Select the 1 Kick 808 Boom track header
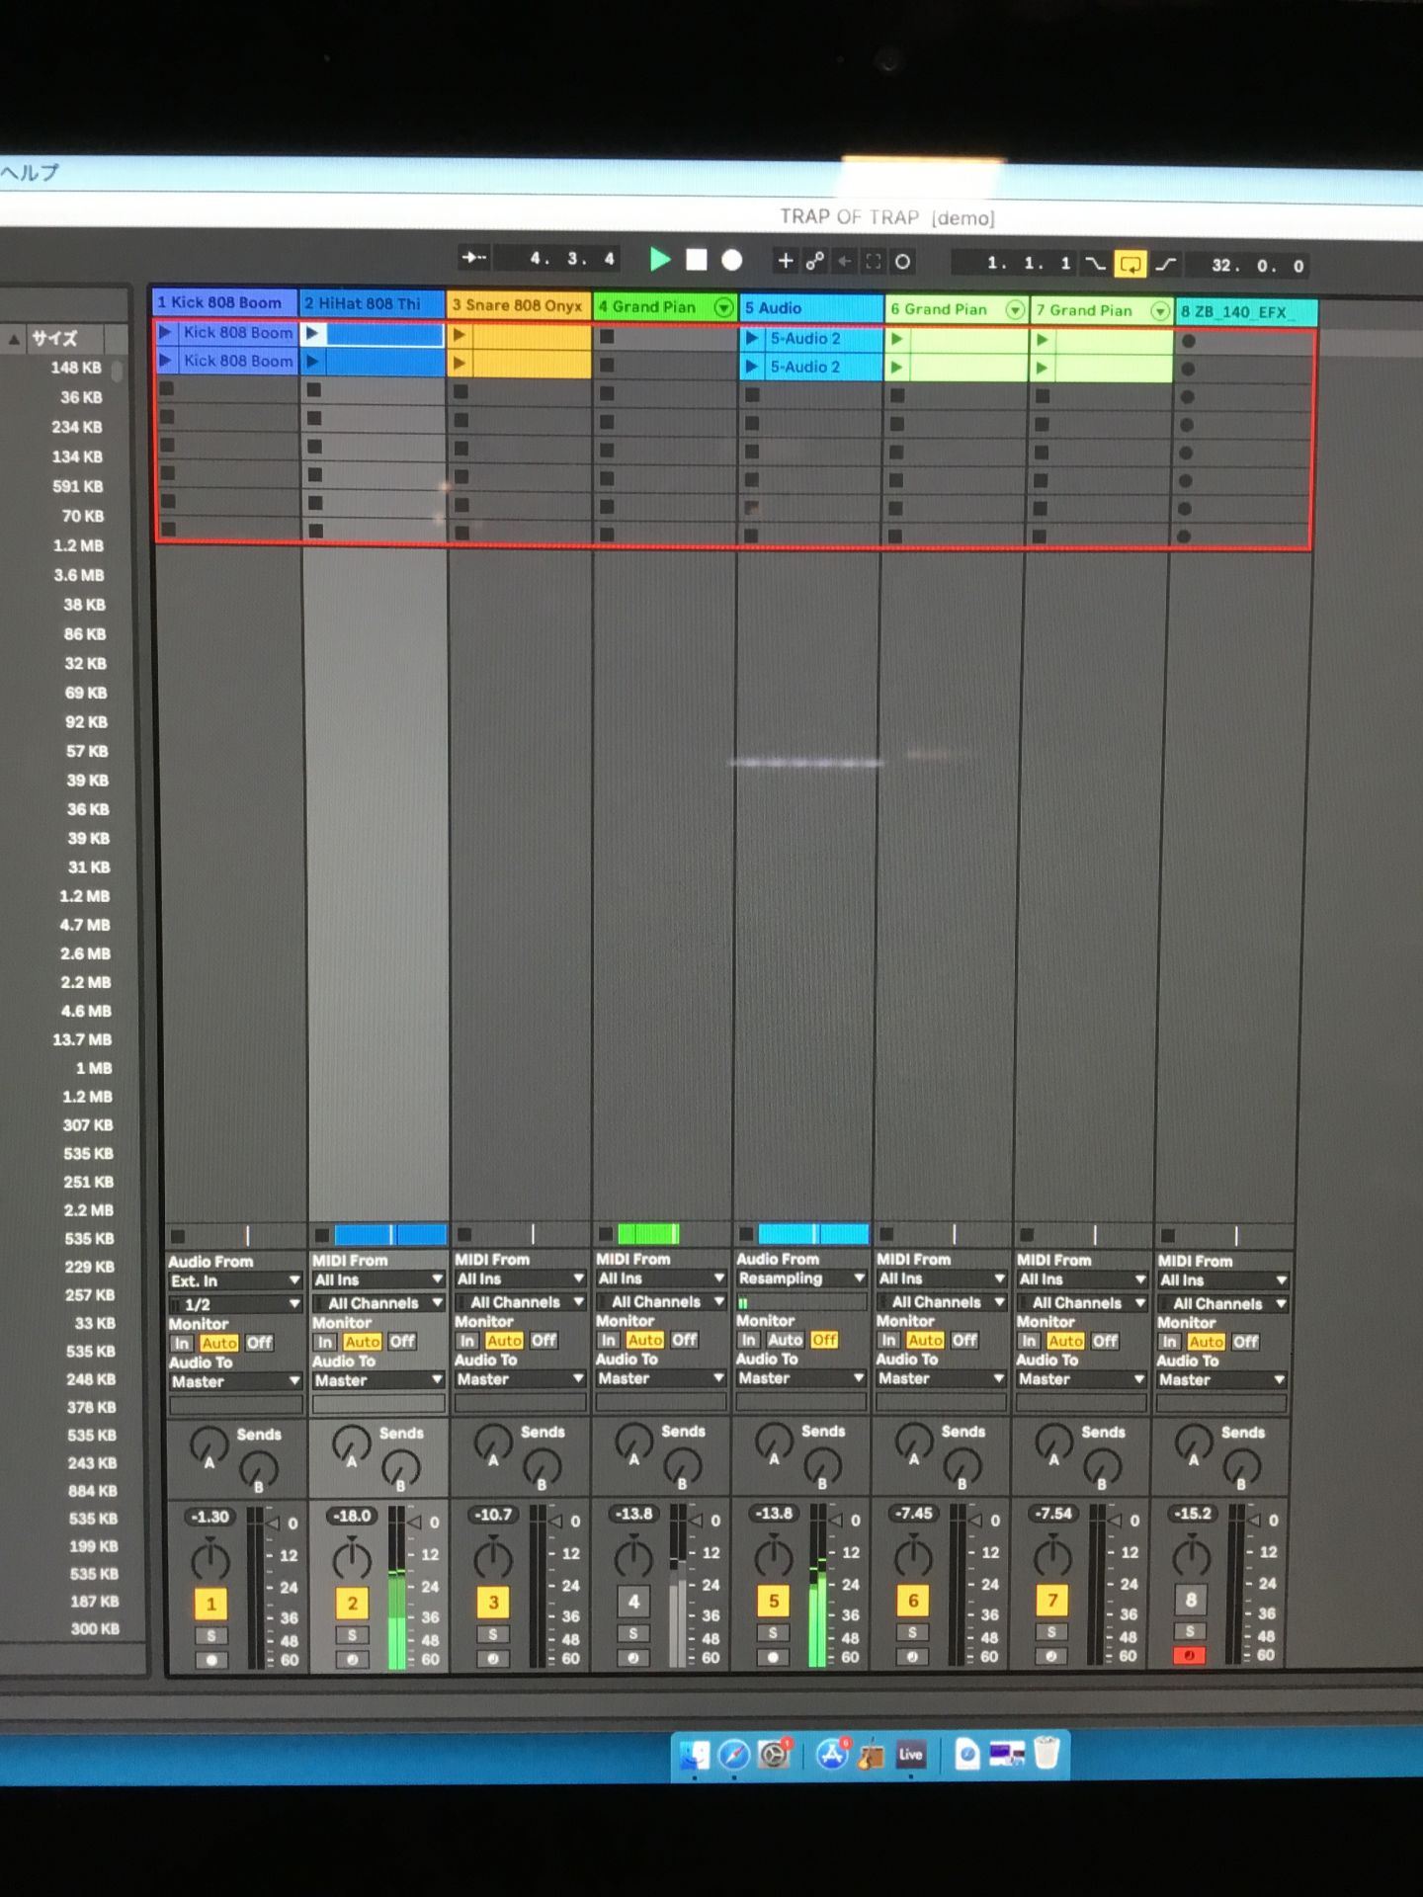1423x1897 pixels. pos(224,302)
